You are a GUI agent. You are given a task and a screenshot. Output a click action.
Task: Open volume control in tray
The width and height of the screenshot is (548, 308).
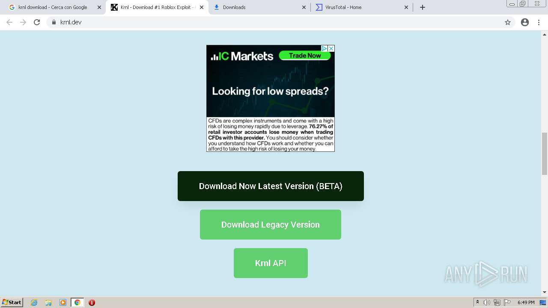tap(487, 302)
